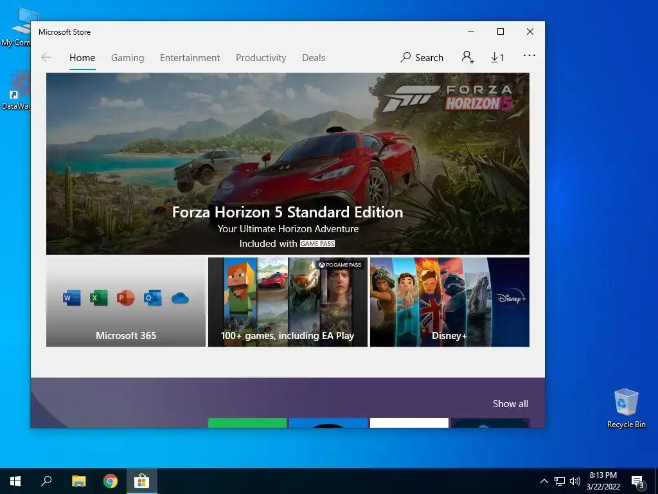658x494 pixels.
Task: Close the Microsoft Store window
Action: point(530,32)
